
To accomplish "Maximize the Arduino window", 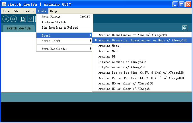I will (182, 4).
